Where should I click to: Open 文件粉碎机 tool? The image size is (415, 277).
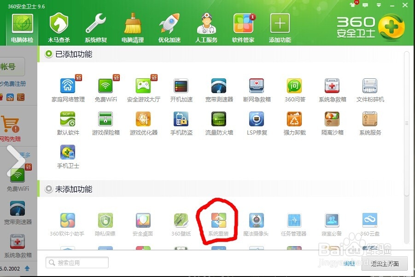[370, 90]
